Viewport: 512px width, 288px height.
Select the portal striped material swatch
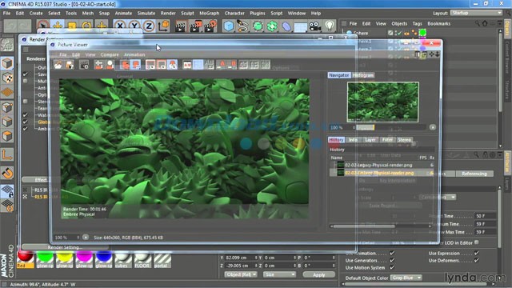162,259
